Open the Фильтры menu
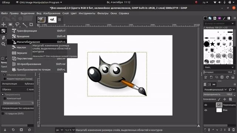237x133 pixels. [103, 13]
